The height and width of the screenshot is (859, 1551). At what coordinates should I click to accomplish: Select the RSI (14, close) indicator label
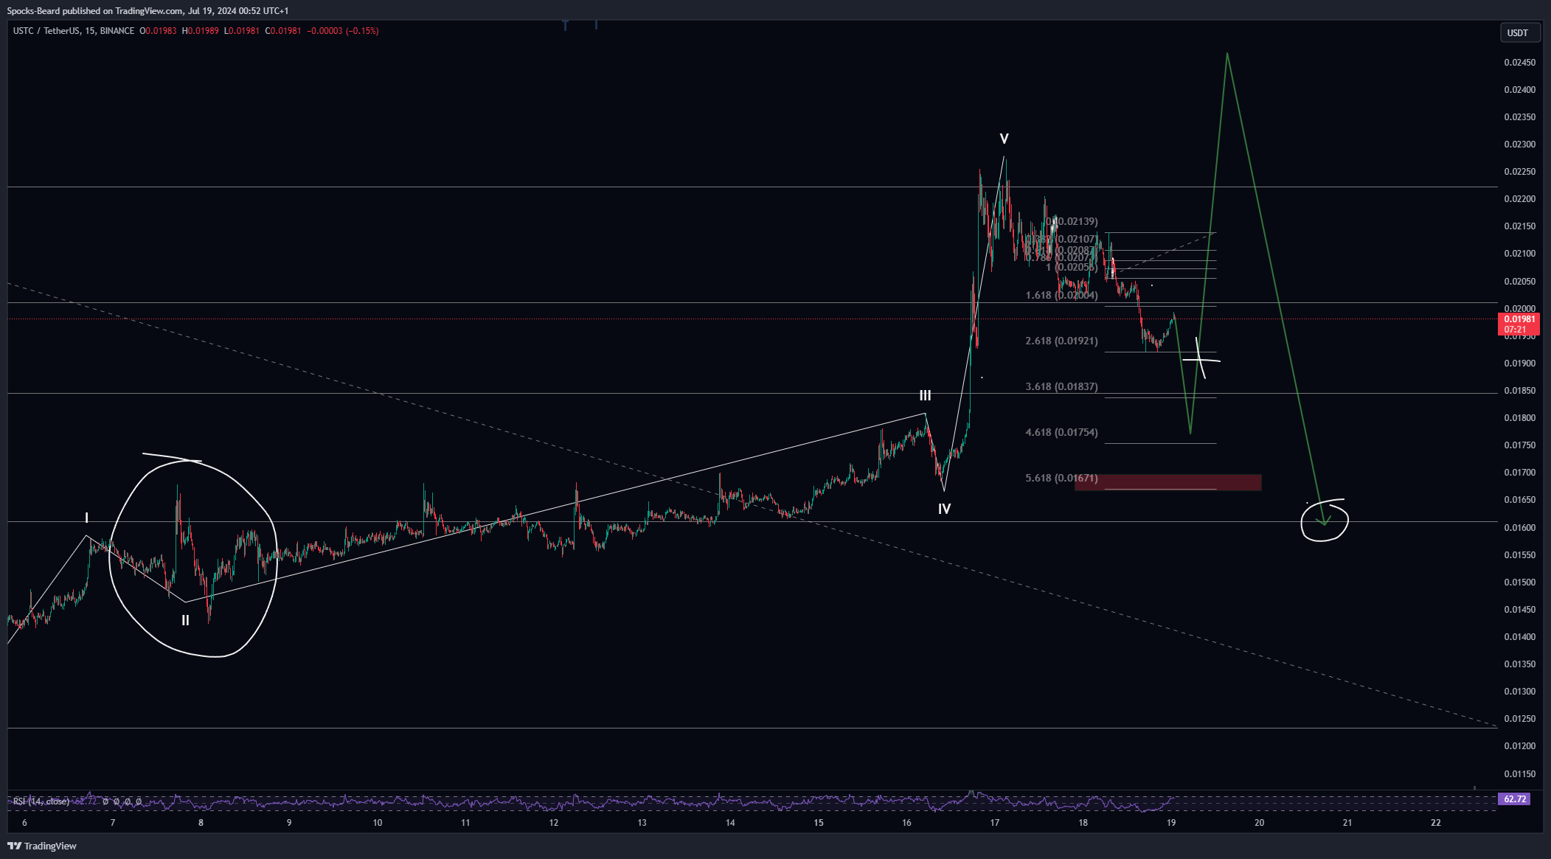[41, 801]
